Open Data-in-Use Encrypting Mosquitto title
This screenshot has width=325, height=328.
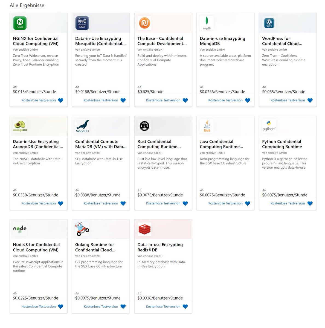pos(100,41)
